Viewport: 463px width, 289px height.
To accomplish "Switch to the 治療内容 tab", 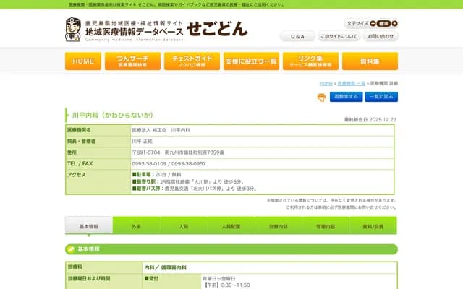I will coord(278,226).
